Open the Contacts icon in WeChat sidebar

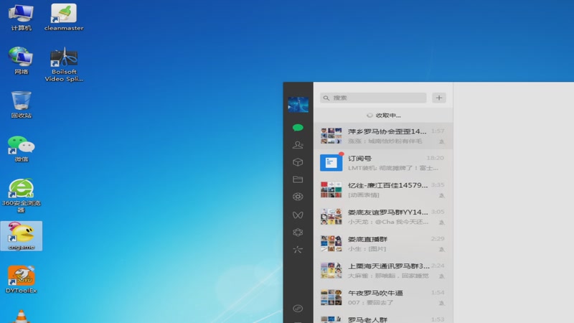click(298, 145)
